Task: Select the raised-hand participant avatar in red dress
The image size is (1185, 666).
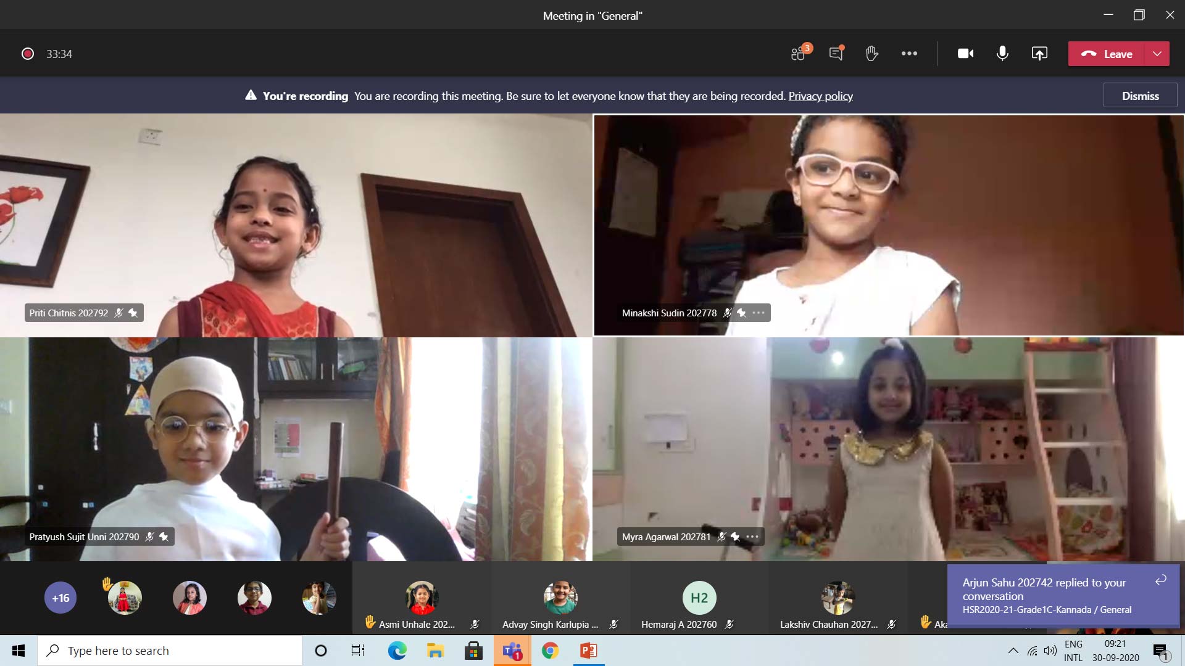Action: 125,598
